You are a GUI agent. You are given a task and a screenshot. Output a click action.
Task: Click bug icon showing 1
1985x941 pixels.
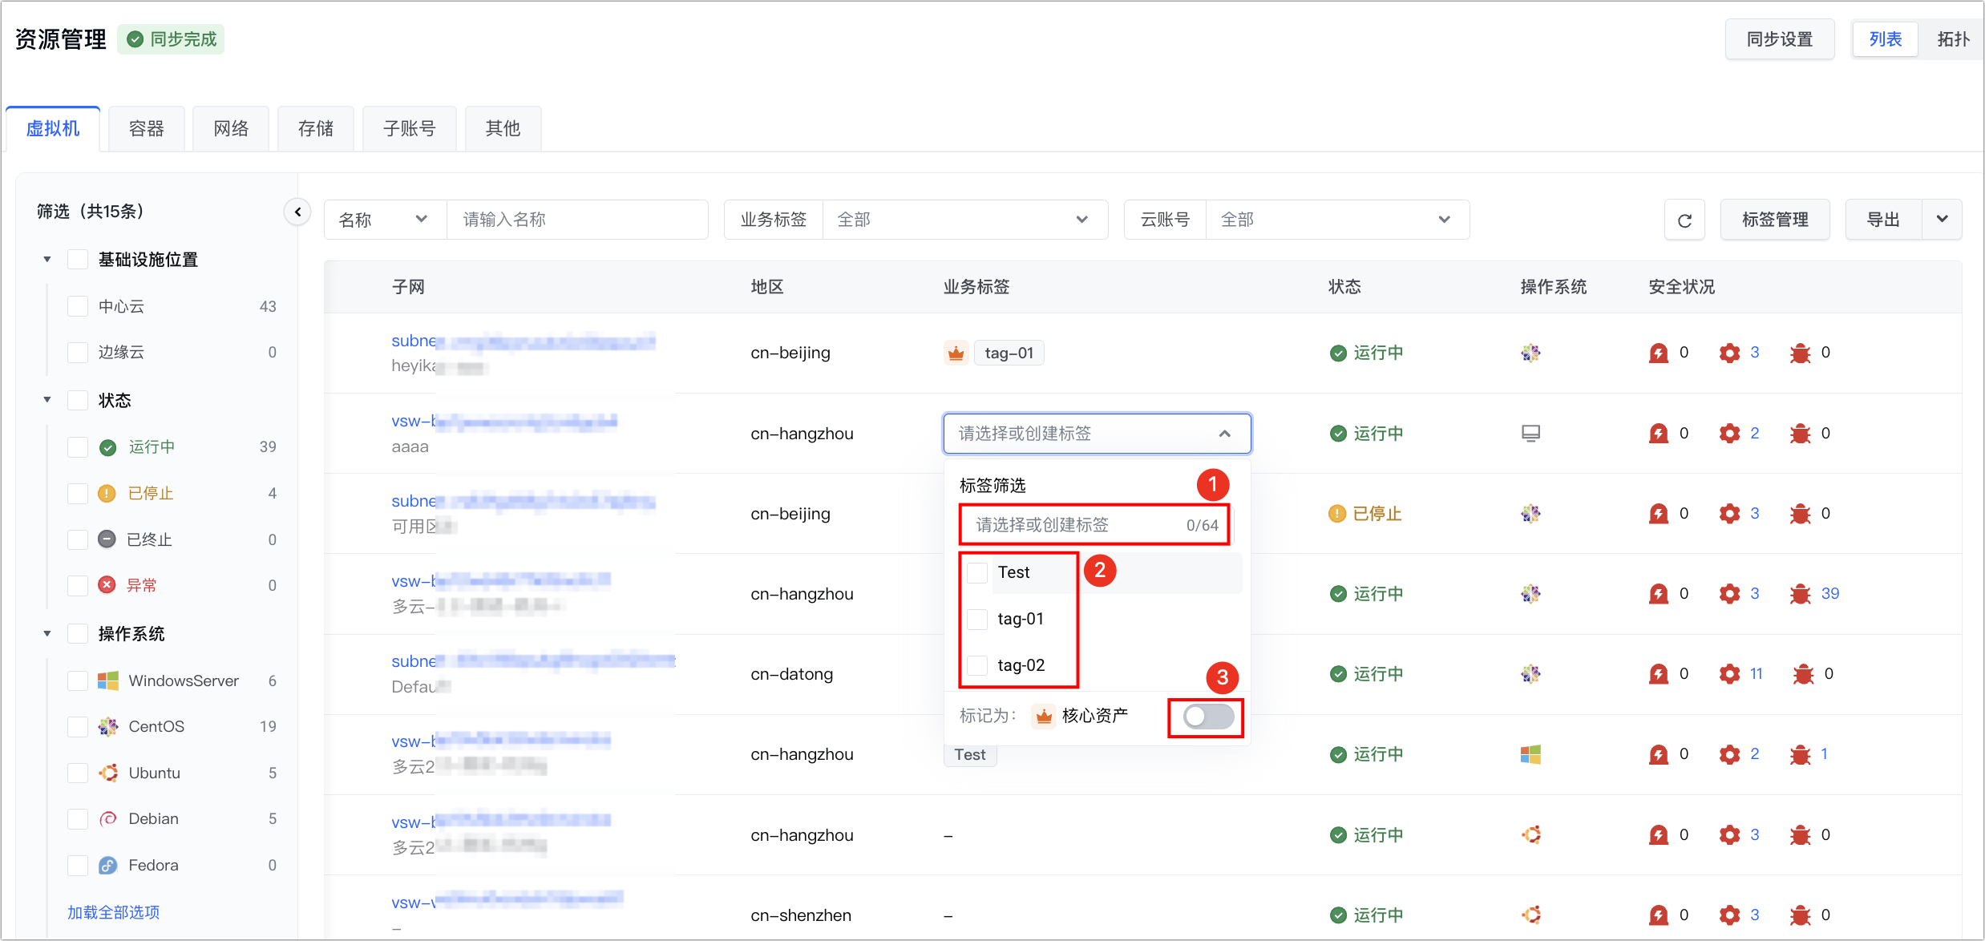[x=1801, y=754]
